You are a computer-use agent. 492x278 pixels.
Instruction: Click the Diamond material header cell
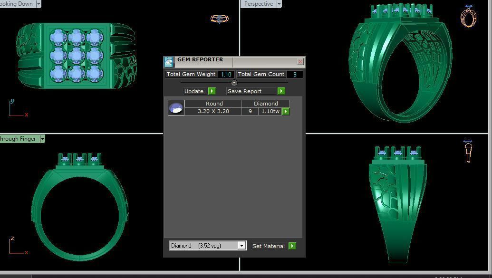click(x=265, y=104)
